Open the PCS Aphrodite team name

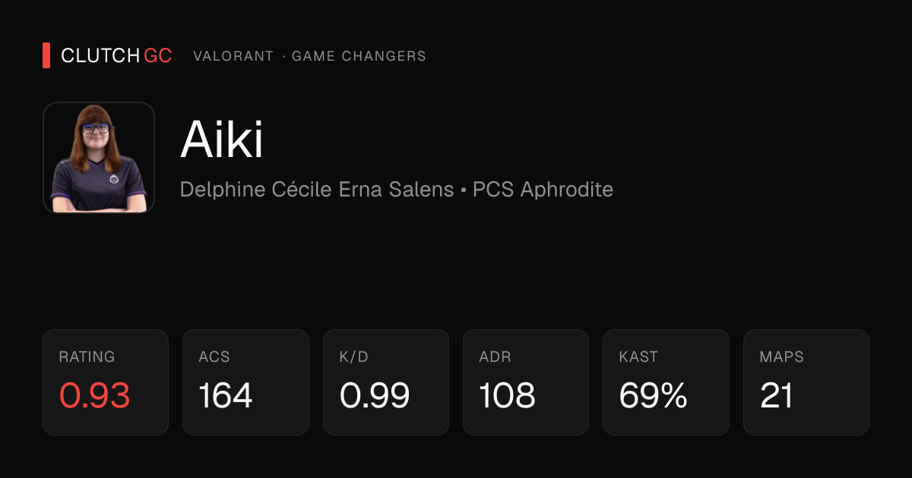(543, 189)
